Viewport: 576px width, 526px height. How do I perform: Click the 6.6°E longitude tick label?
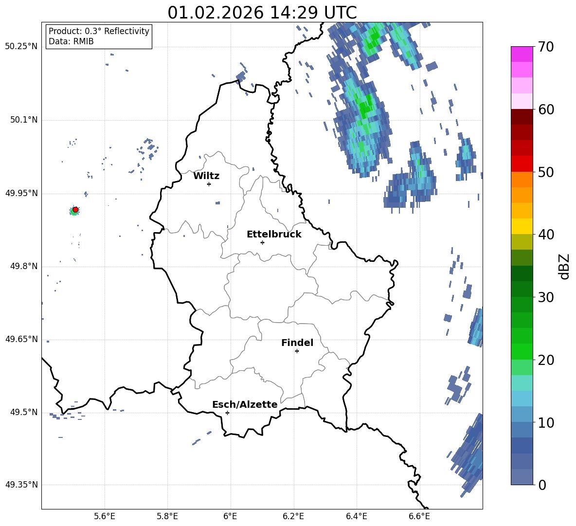[419, 516]
